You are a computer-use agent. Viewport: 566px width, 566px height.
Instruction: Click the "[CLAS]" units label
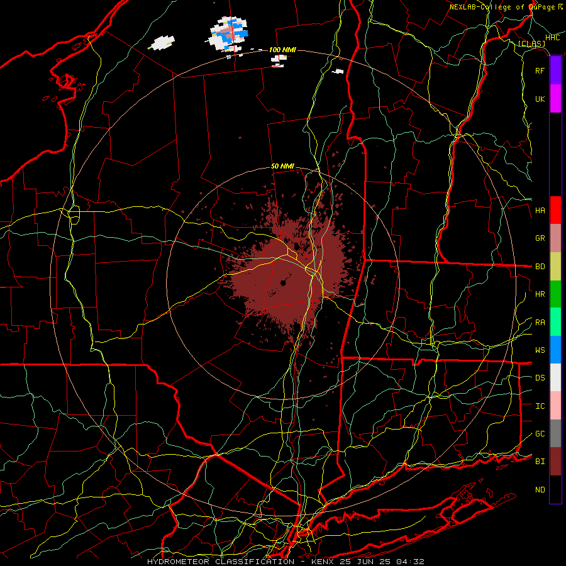click(531, 43)
